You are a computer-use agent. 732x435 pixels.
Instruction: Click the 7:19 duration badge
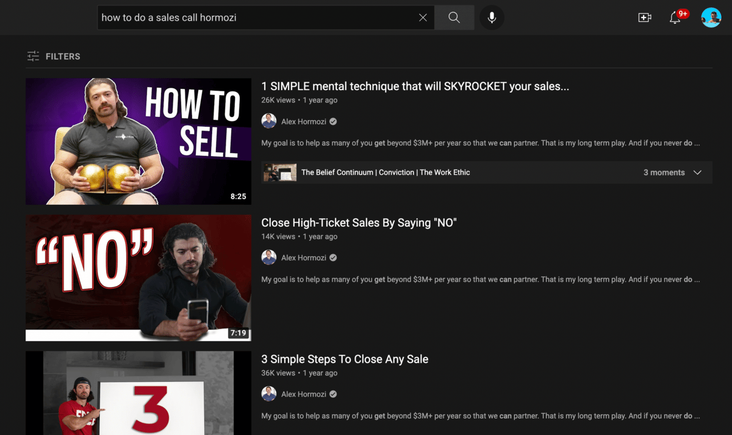[238, 333]
